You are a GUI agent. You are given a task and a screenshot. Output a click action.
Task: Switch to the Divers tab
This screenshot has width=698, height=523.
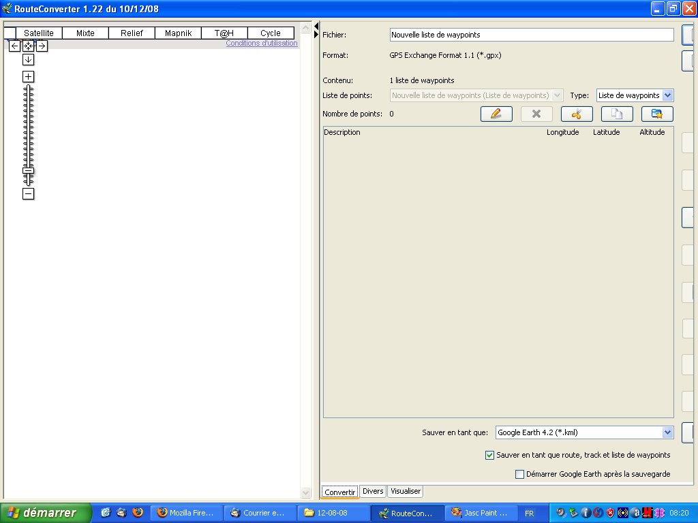pyautogui.click(x=373, y=491)
